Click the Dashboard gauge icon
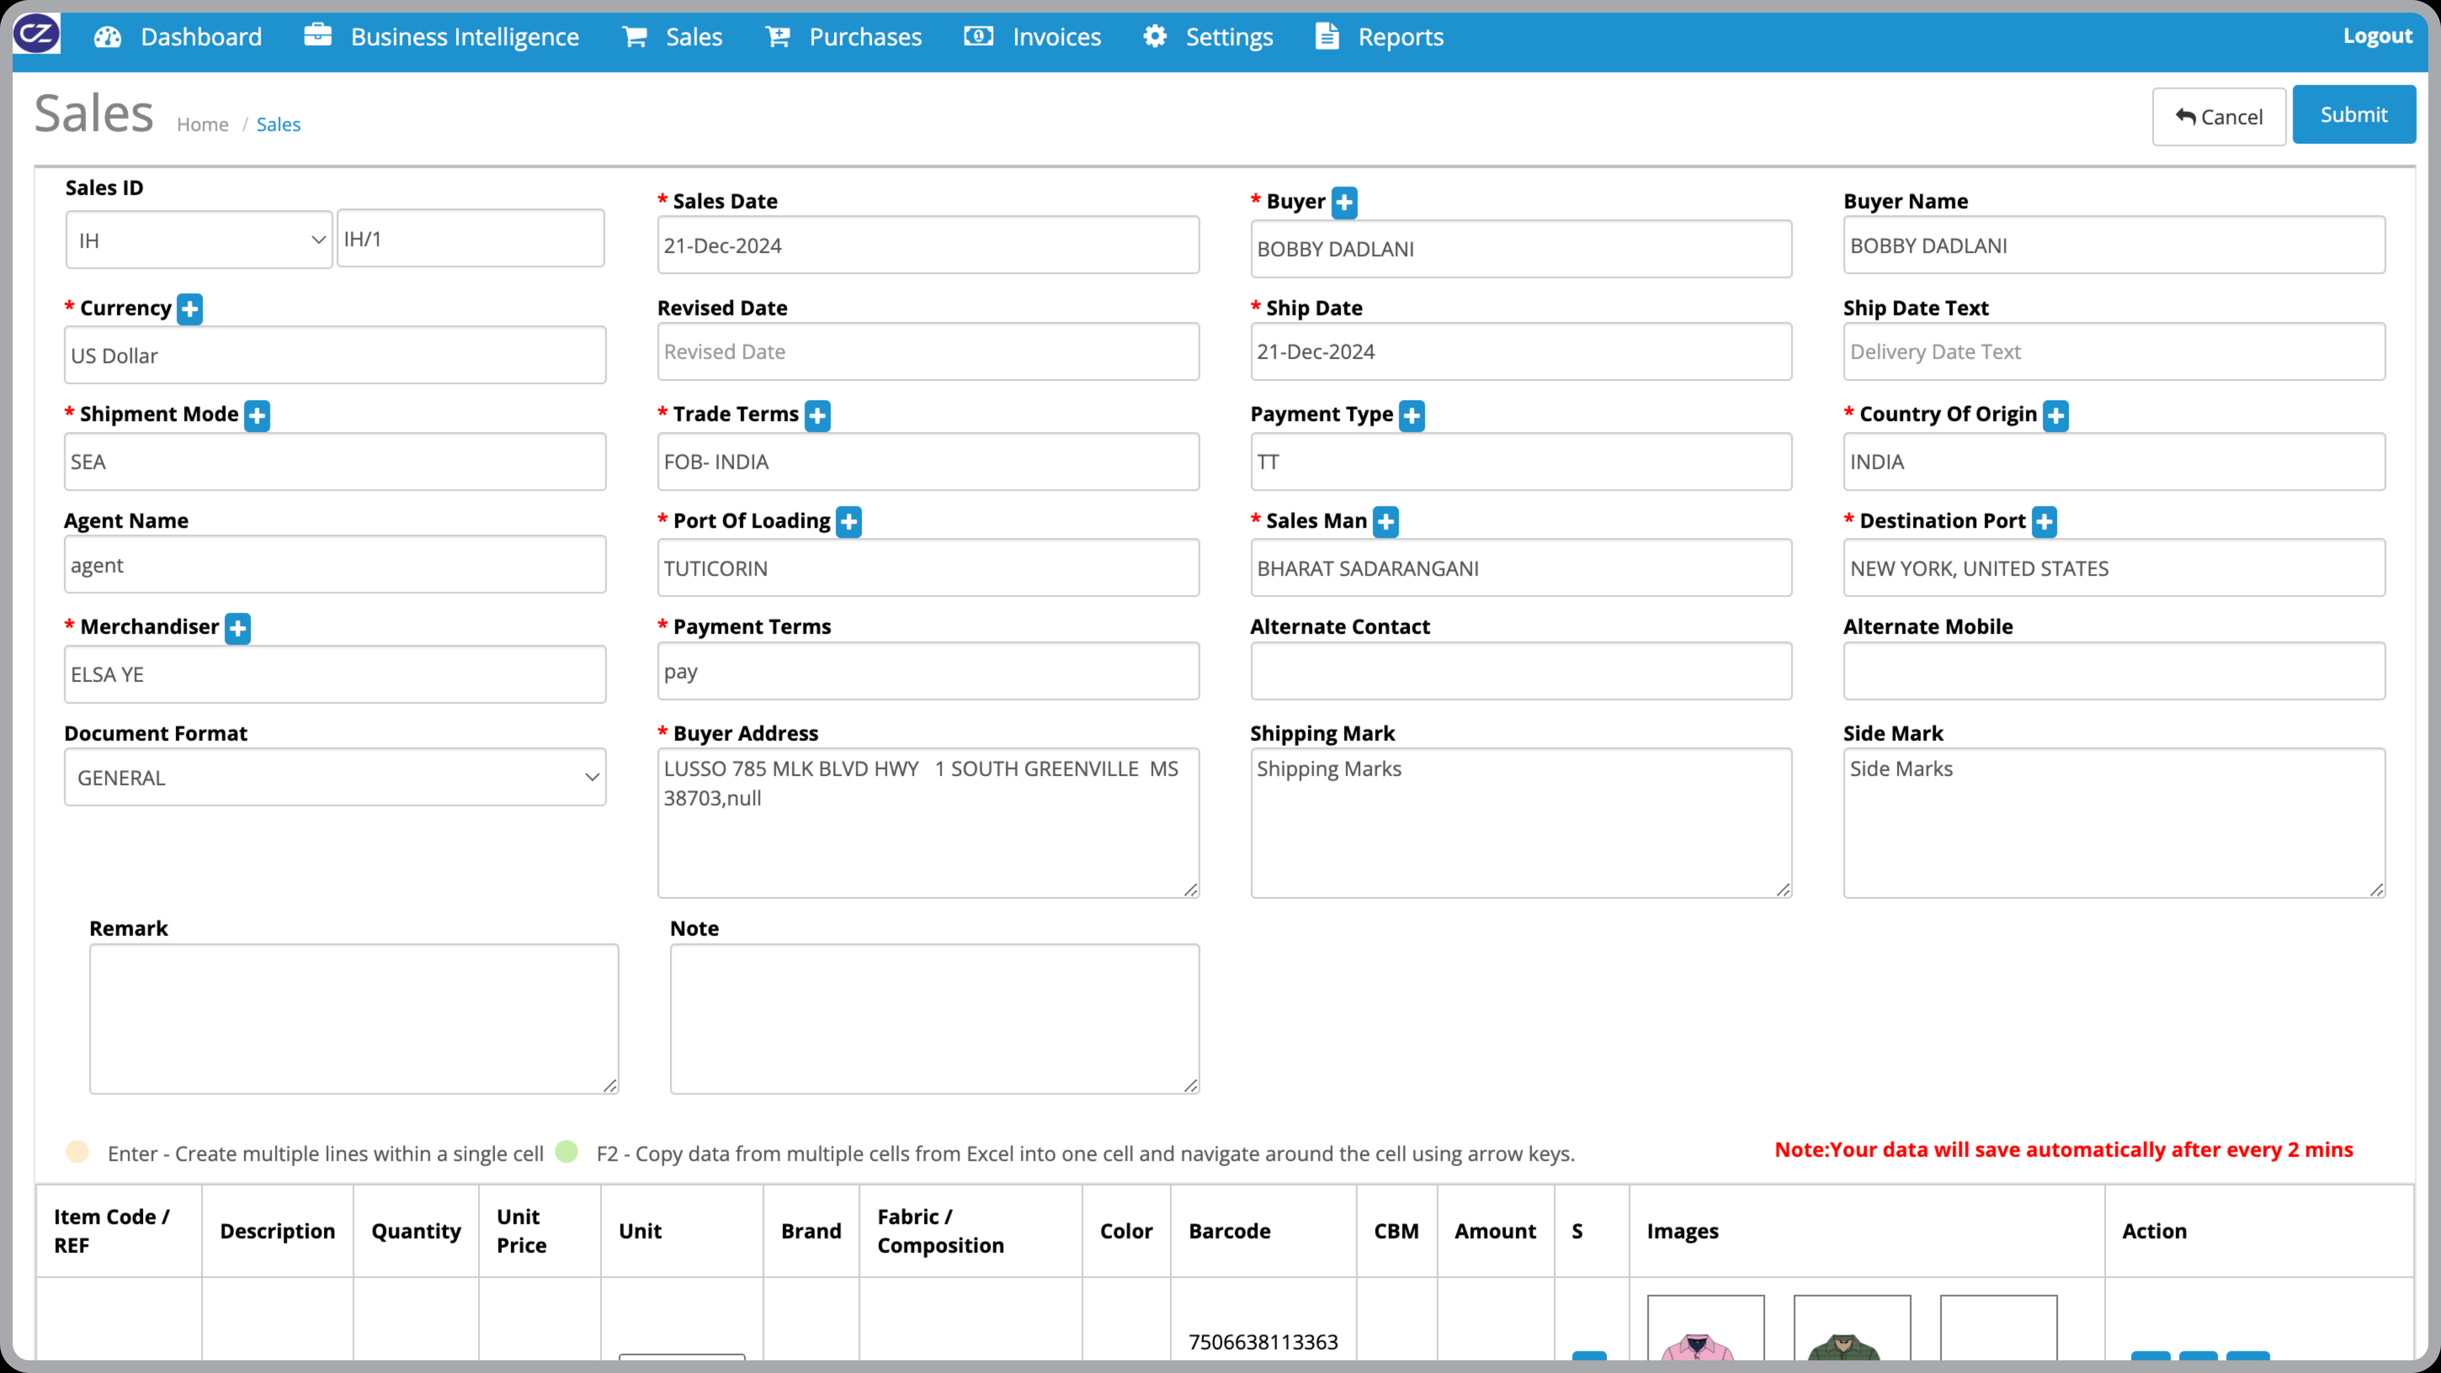The width and height of the screenshot is (2441, 1373). click(108, 37)
